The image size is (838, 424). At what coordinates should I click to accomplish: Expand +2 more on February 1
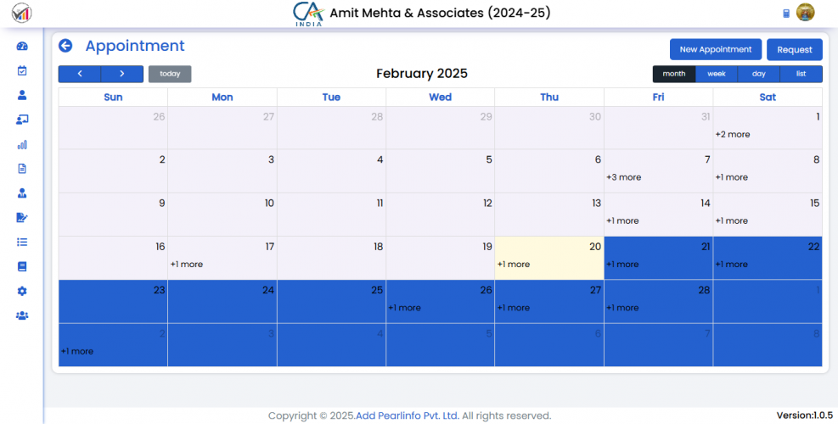click(x=733, y=134)
